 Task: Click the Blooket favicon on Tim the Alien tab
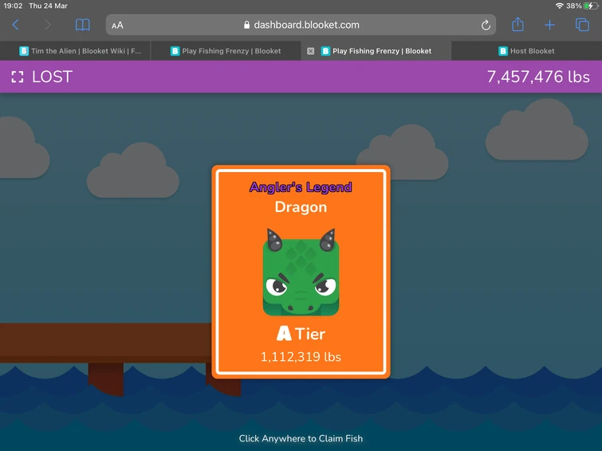pyautogui.click(x=24, y=51)
